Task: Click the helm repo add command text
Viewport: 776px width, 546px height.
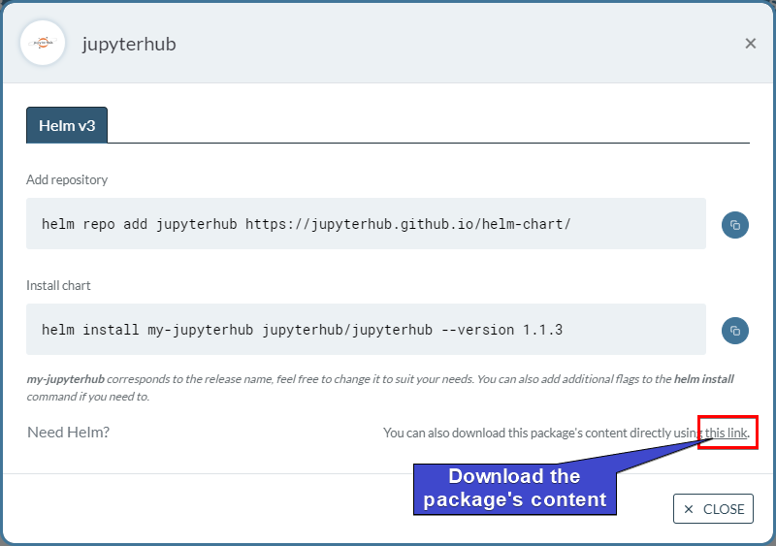Action: tap(306, 224)
